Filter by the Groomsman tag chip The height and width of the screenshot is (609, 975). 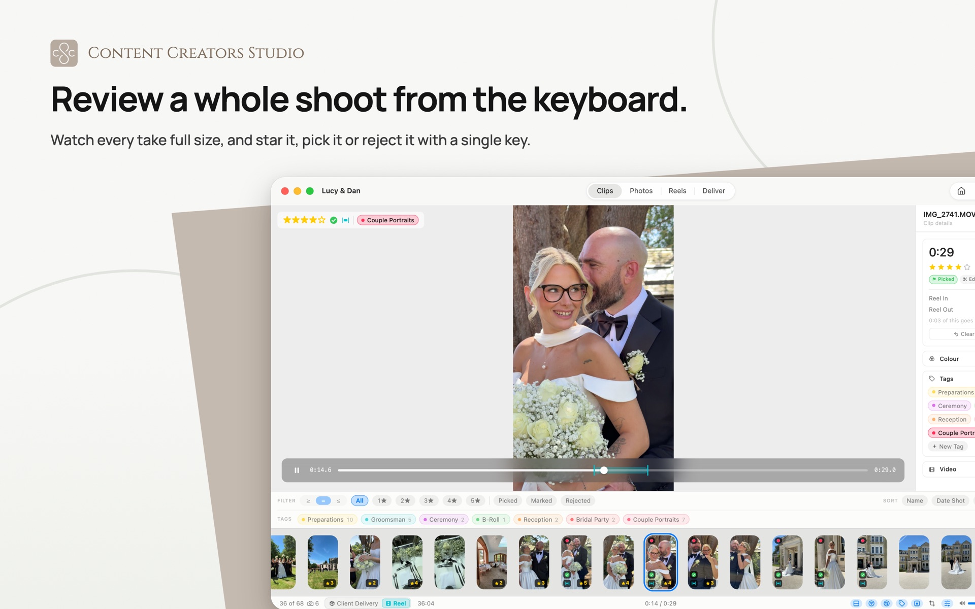click(388, 520)
